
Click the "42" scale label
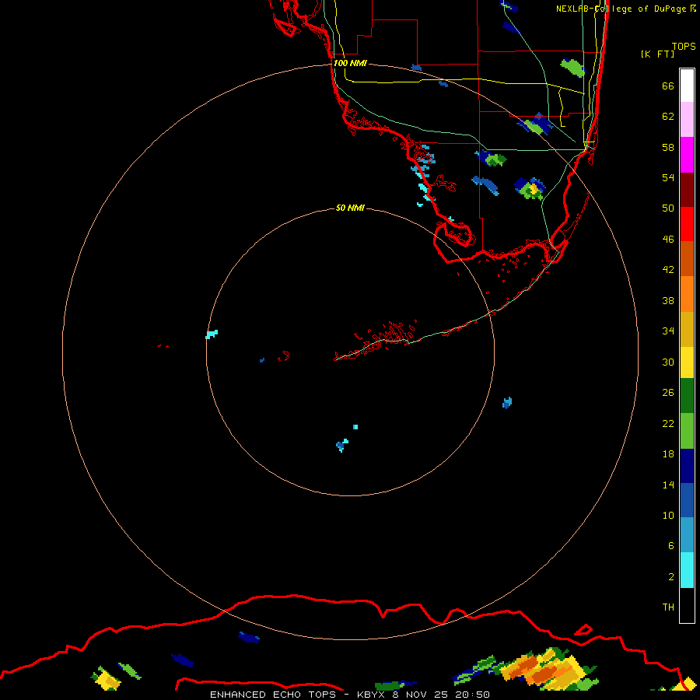(668, 270)
